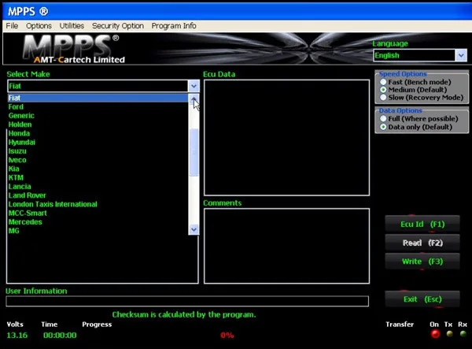Click the Exit (Esc) button
Screen dimensions: 472x349
[422, 299]
